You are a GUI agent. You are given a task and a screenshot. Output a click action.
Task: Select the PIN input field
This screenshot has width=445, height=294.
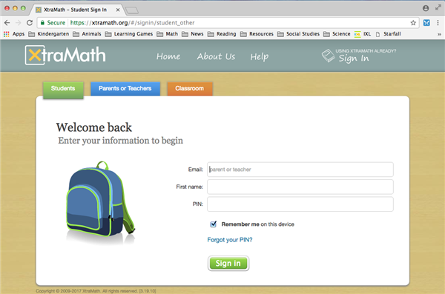[300, 204]
